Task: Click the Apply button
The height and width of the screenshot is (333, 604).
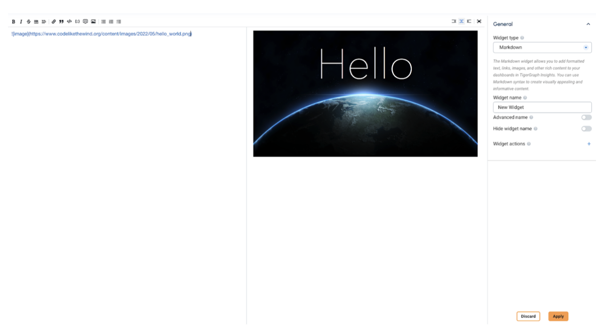Action: click(558, 316)
